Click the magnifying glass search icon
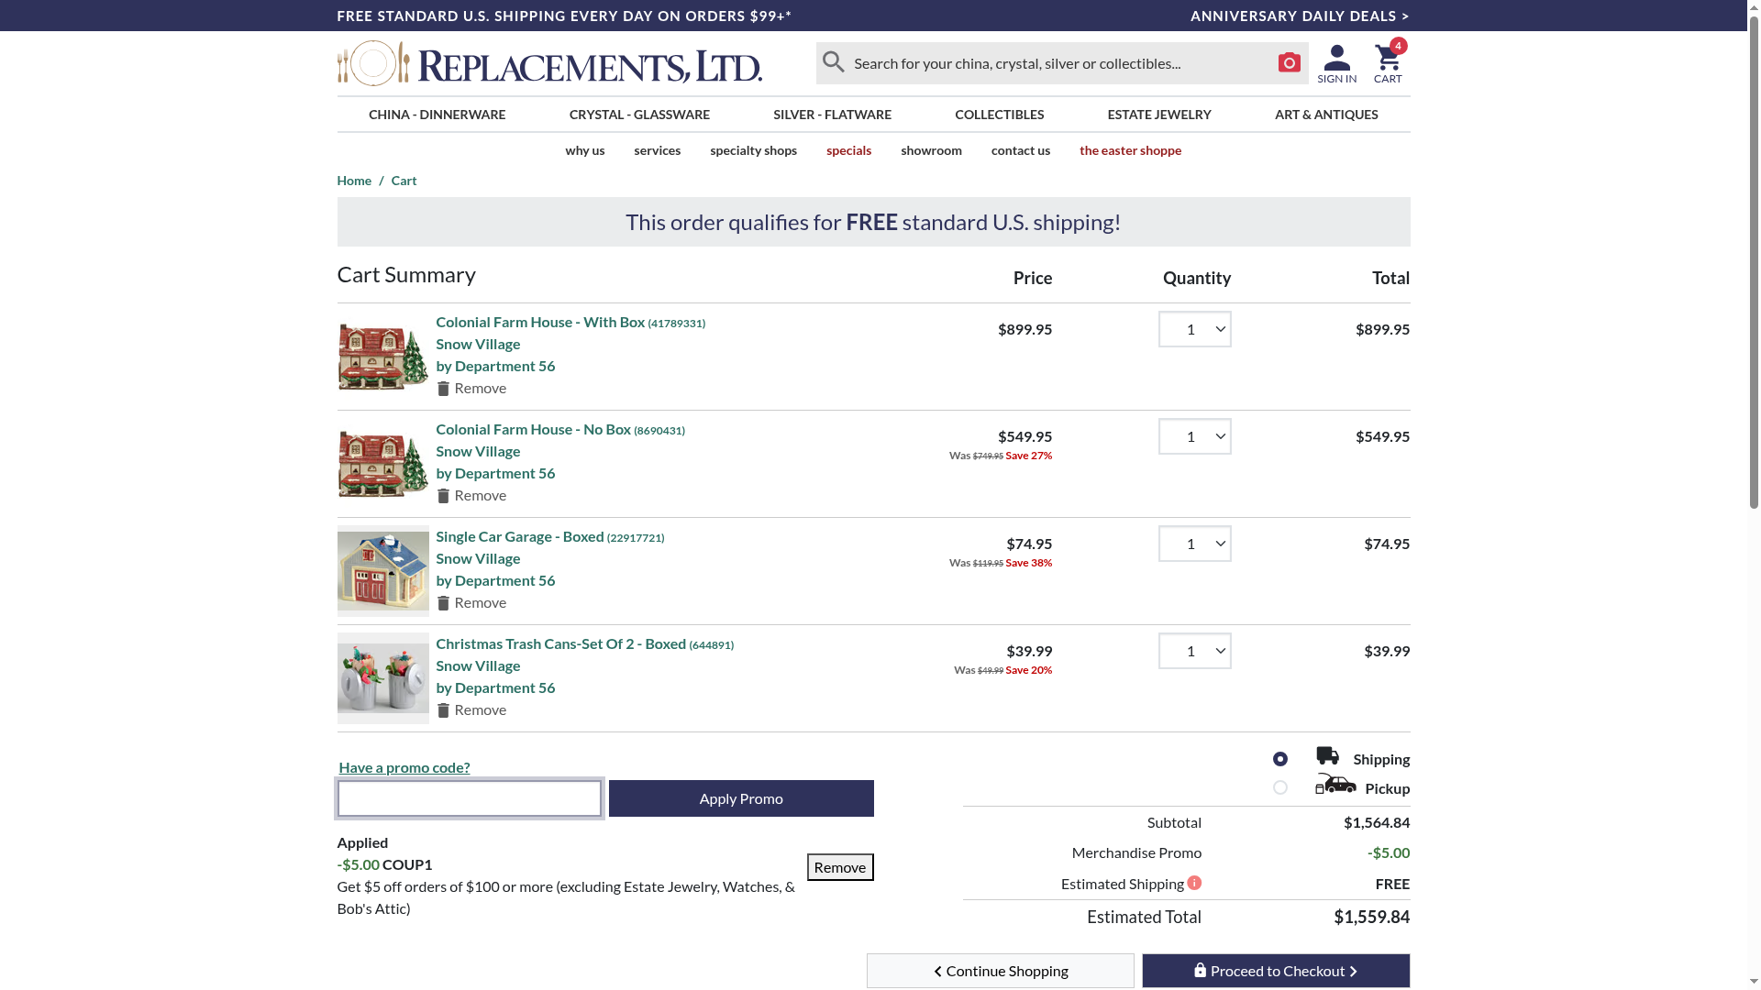1761x990 pixels. pyautogui.click(x=833, y=62)
